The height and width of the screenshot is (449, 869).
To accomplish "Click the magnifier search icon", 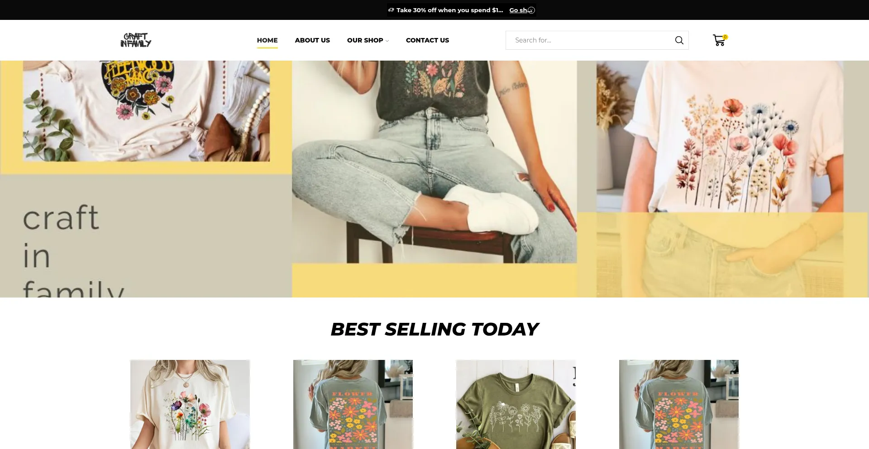I will pos(679,40).
